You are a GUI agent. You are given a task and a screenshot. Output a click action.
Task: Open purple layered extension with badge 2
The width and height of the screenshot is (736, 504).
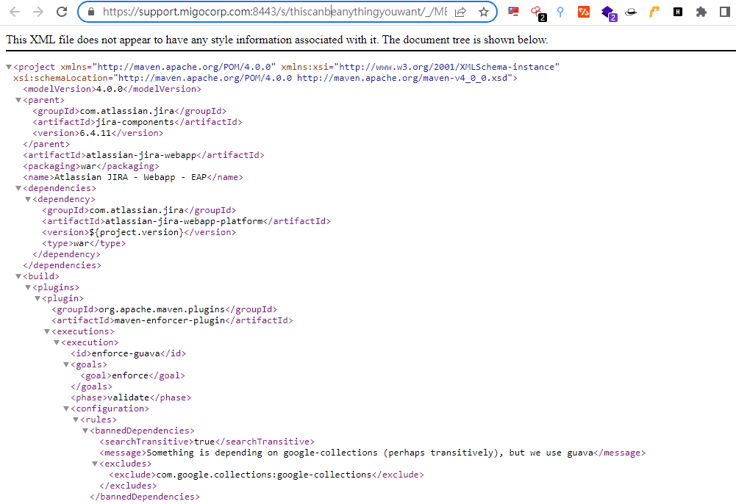[609, 12]
